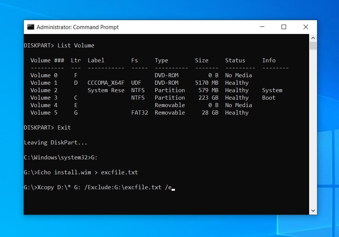The image size is (339, 237).
Task: Click the Leaving DiskPart message text
Action: (55, 142)
